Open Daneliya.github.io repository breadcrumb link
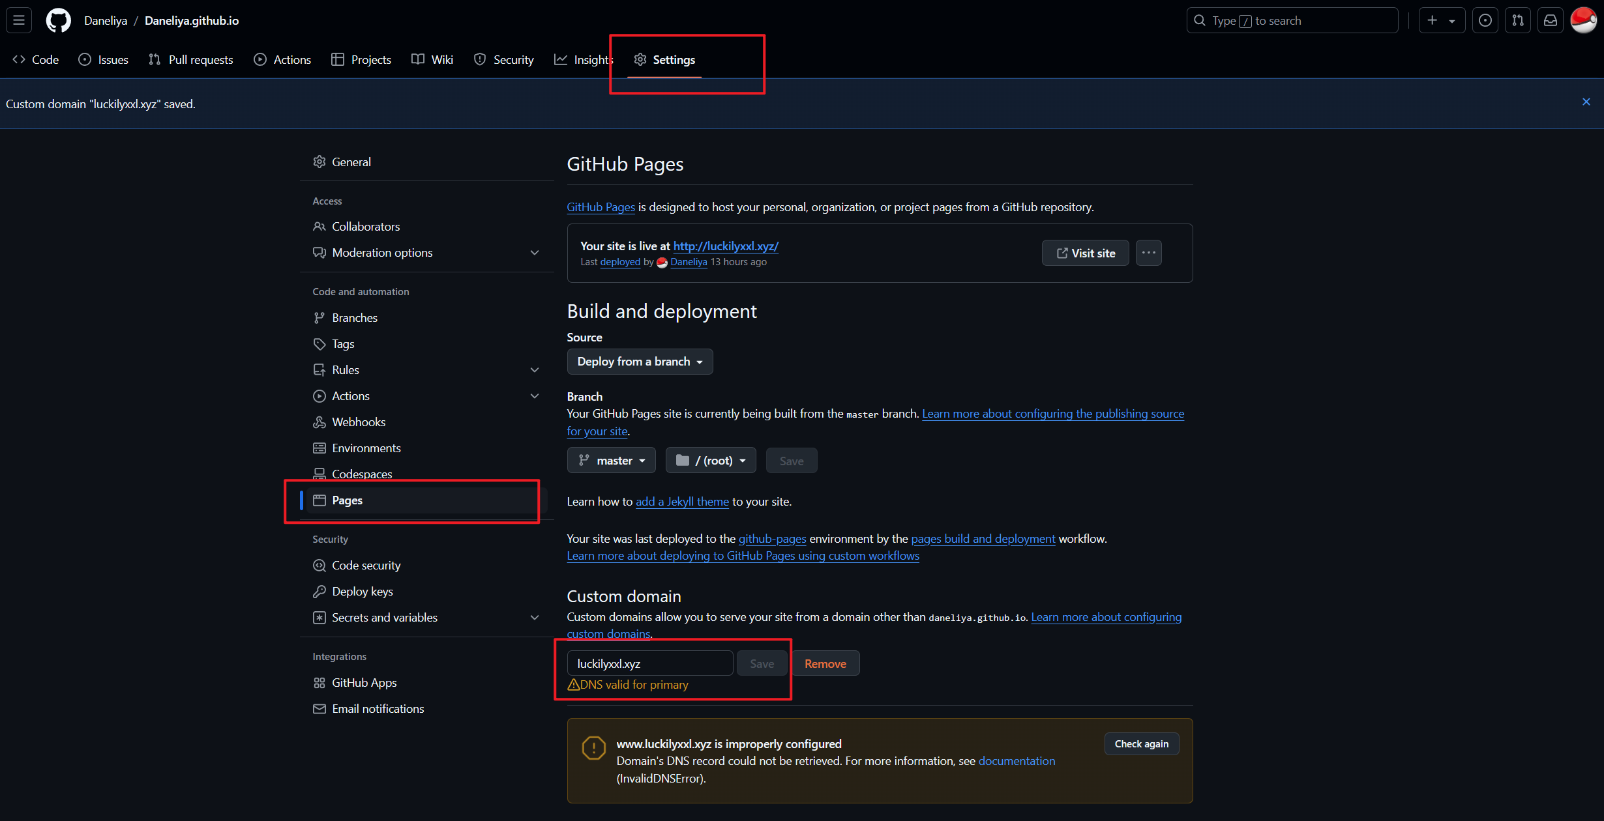The width and height of the screenshot is (1604, 821). 192,20
